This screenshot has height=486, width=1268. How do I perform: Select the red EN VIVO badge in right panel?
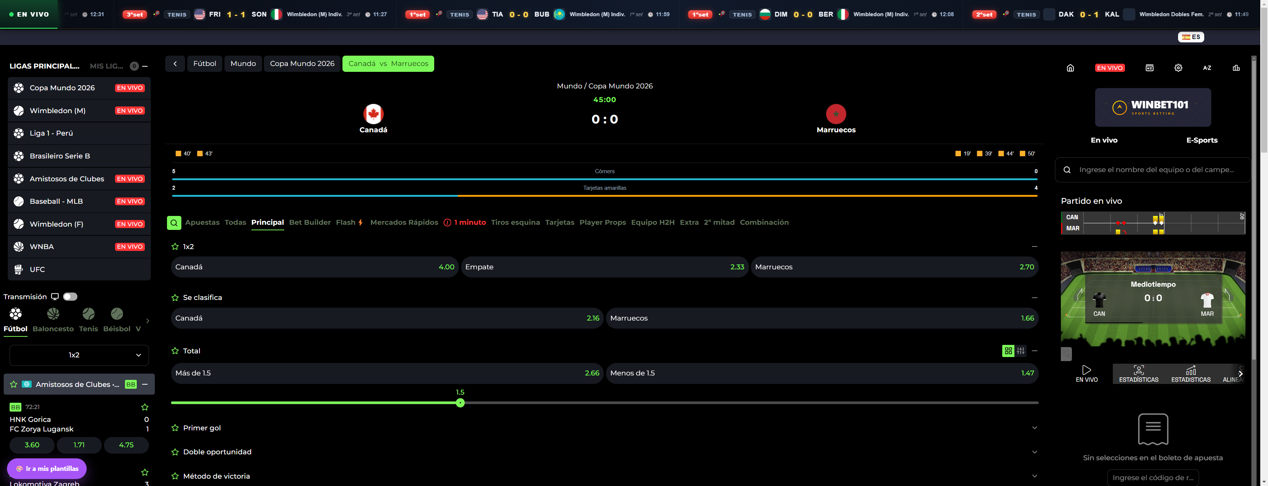[1109, 68]
